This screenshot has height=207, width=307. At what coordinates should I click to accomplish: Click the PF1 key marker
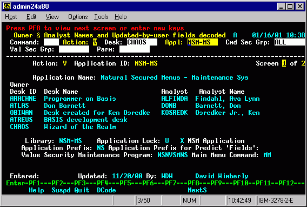point(35,183)
